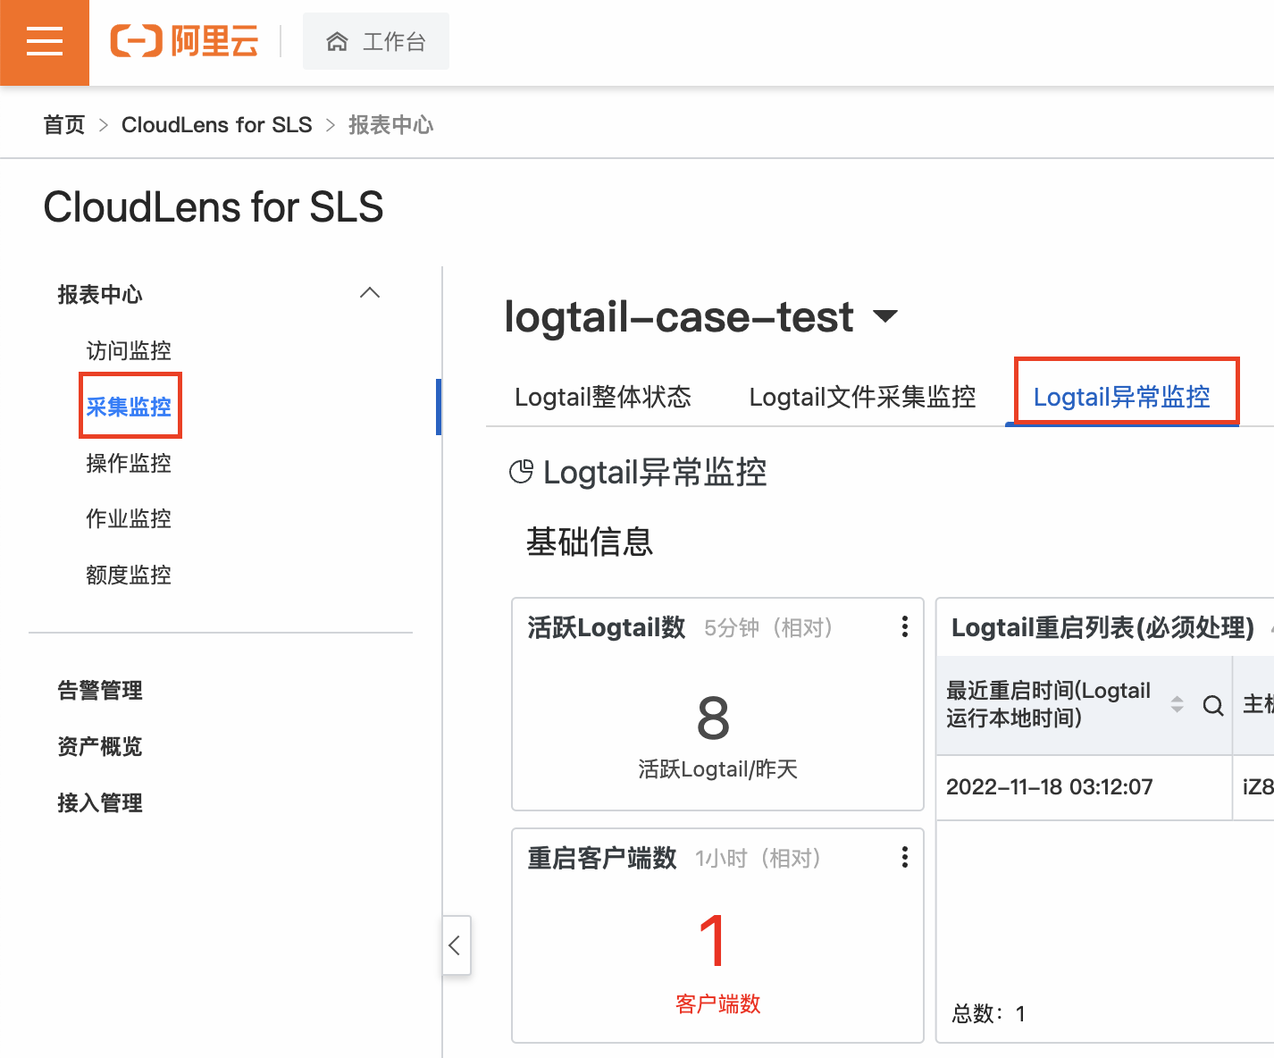Click the 基础信息 section heading
Image resolution: width=1274 pixels, height=1058 pixels.
[590, 542]
